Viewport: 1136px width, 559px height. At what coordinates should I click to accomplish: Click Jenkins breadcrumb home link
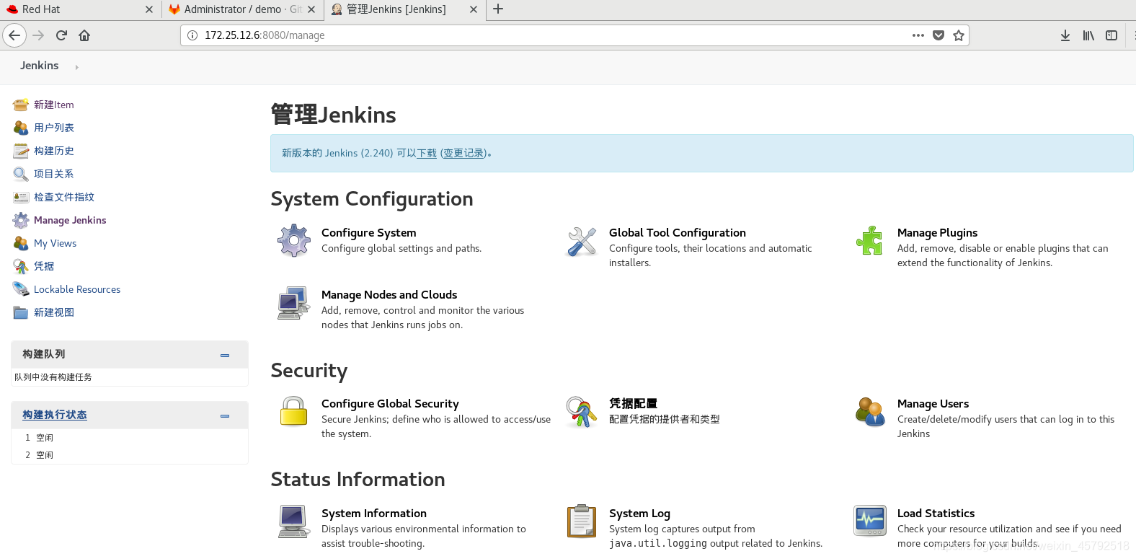click(40, 66)
